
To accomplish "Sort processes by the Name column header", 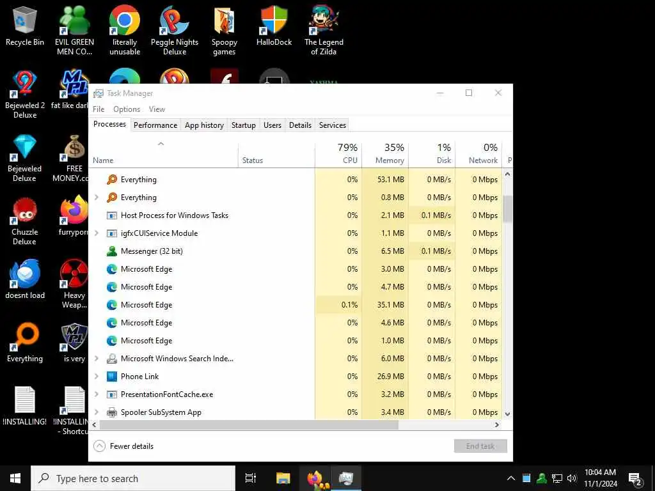I will 164,153.
